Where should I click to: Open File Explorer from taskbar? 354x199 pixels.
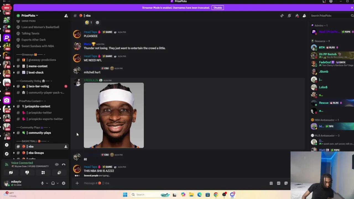(x=191, y=195)
